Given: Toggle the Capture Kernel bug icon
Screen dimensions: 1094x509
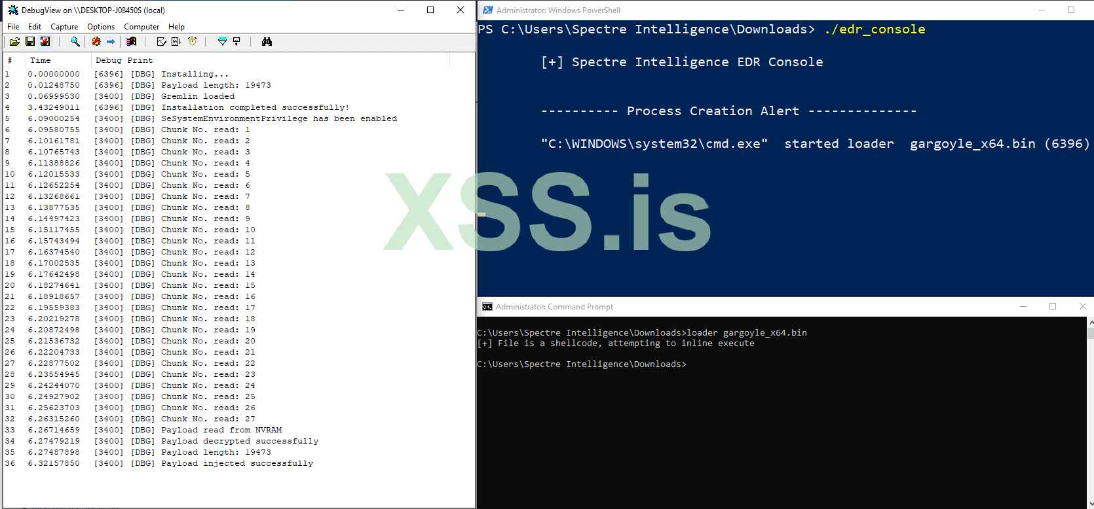Looking at the screenshot, I should [x=96, y=42].
